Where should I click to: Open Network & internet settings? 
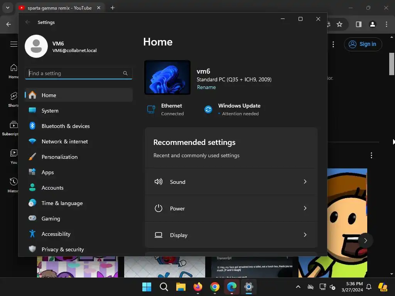[79, 141]
